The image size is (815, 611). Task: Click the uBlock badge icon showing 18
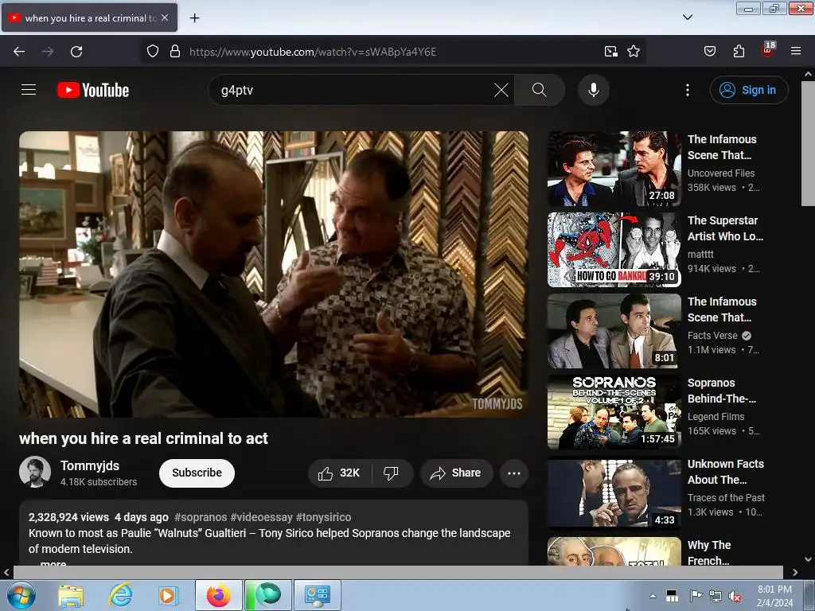(x=768, y=50)
